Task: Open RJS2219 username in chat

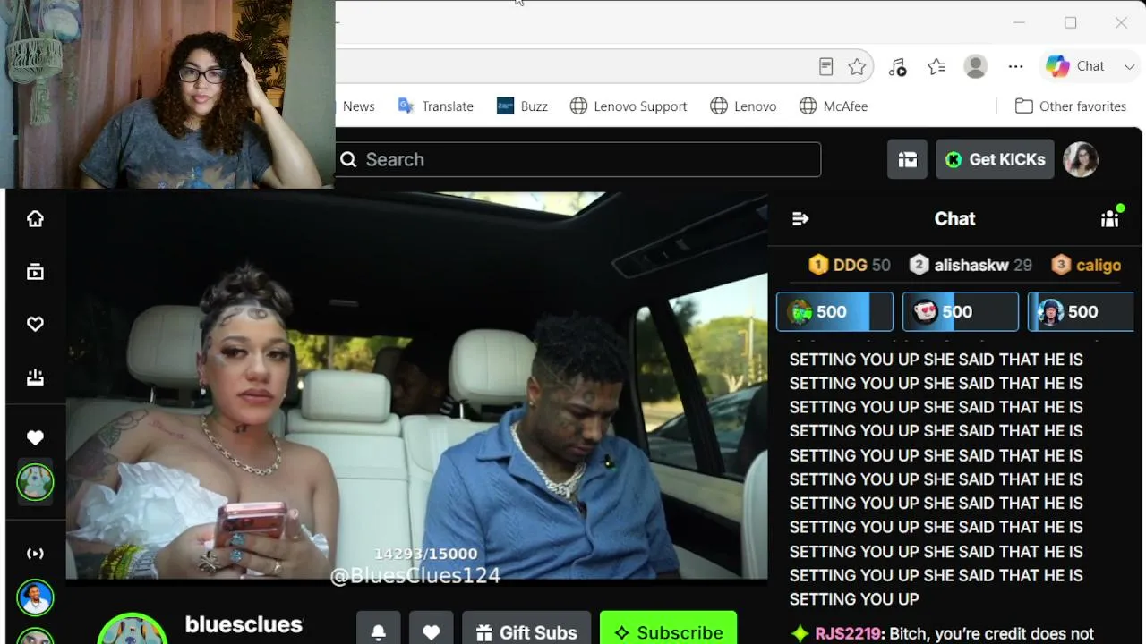Action: (x=848, y=634)
